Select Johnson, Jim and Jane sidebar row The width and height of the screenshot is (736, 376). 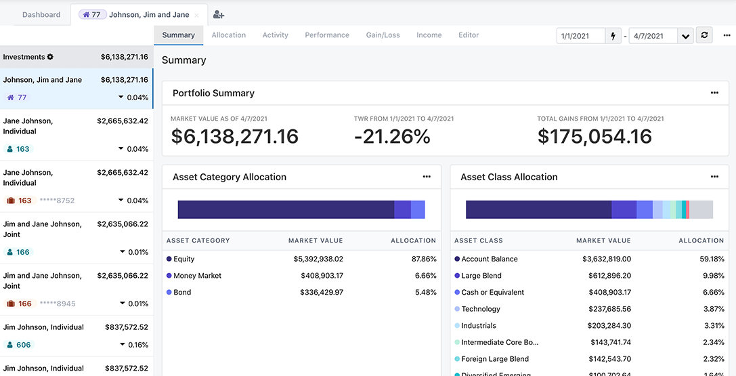coord(77,89)
